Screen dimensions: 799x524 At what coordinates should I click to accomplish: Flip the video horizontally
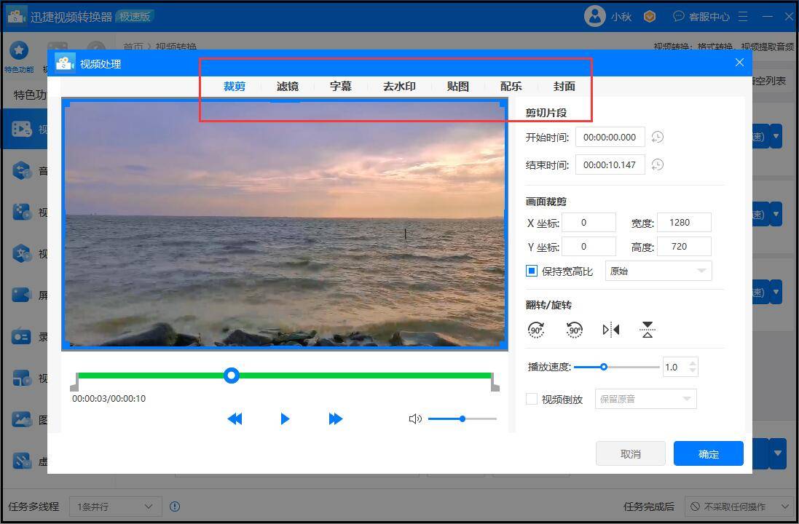pyautogui.click(x=610, y=329)
